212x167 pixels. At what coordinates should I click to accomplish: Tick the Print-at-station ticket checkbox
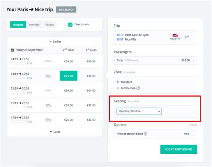pos(193,134)
